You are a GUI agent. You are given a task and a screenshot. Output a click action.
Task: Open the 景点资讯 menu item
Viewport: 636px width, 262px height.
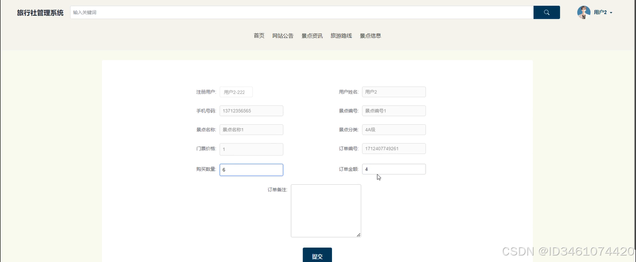pos(312,36)
